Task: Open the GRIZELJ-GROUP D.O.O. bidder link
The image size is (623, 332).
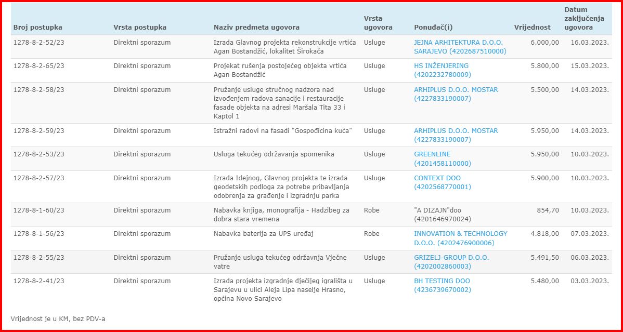Action: pos(451,262)
